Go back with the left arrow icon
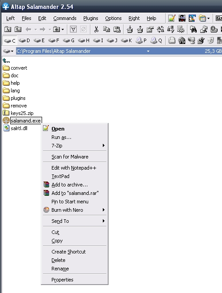The image size is (222, 293). coord(28,29)
